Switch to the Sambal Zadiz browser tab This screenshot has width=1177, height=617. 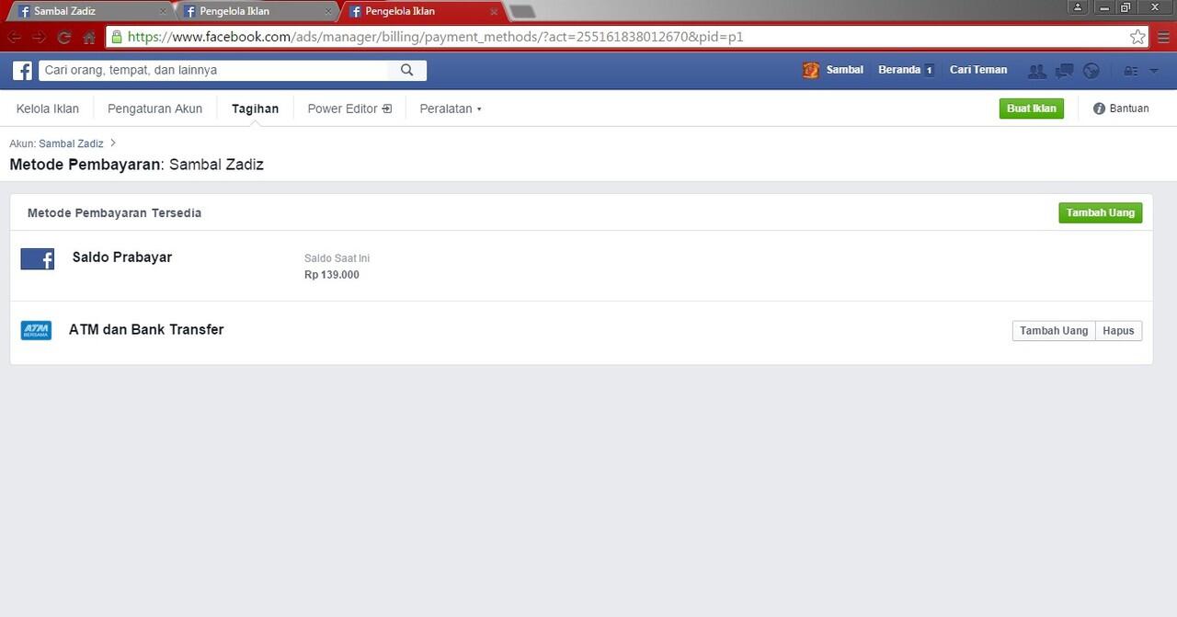click(x=90, y=11)
